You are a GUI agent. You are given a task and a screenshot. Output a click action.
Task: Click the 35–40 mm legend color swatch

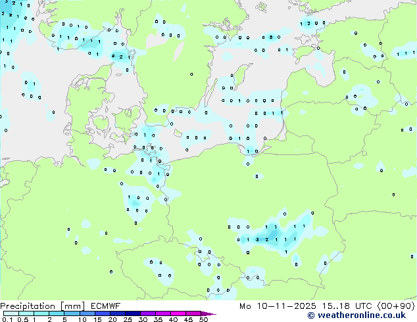(163, 313)
